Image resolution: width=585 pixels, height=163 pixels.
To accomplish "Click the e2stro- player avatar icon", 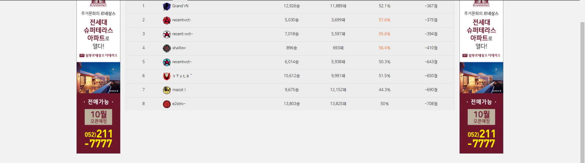I will 167,104.
